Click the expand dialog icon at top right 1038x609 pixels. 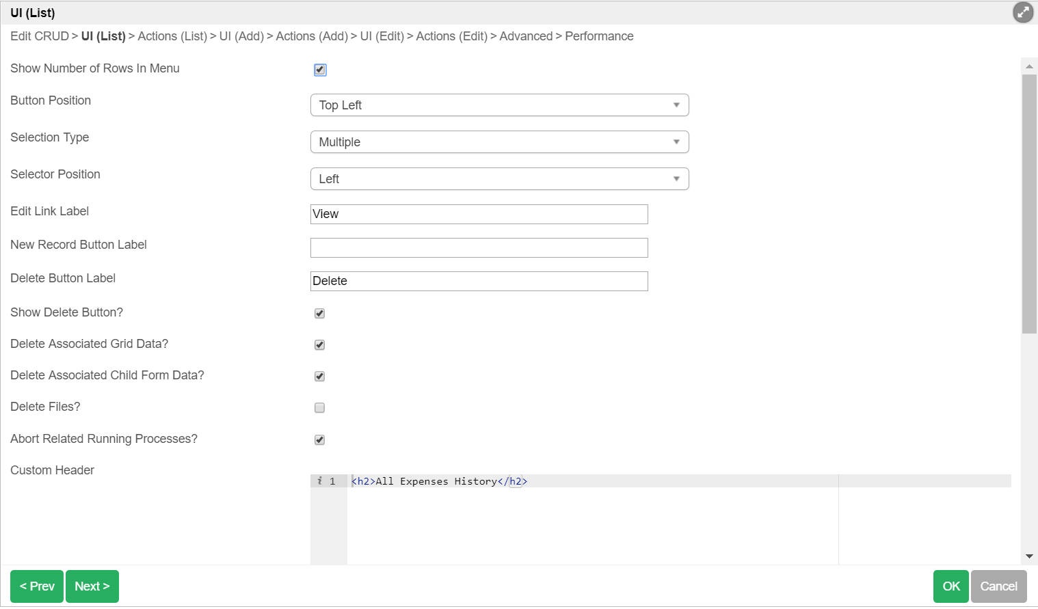pos(1022,12)
